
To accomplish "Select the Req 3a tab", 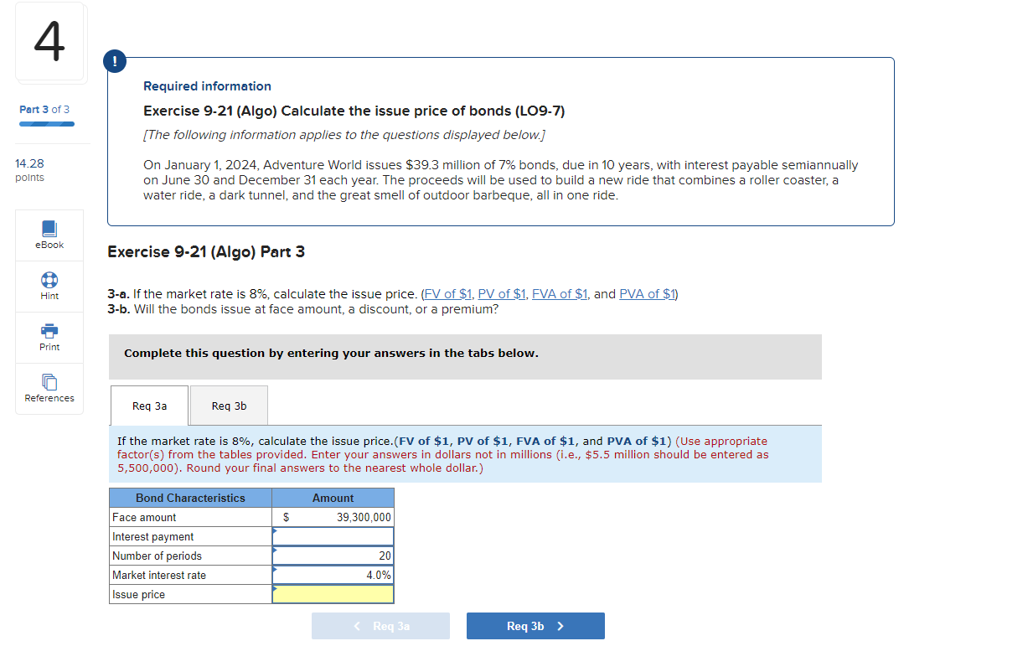I will pyautogui.click(x=149, y=406).
